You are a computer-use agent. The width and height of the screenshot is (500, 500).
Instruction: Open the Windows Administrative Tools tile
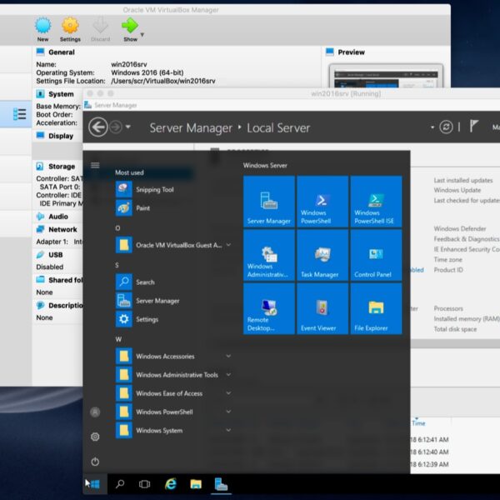269,255
